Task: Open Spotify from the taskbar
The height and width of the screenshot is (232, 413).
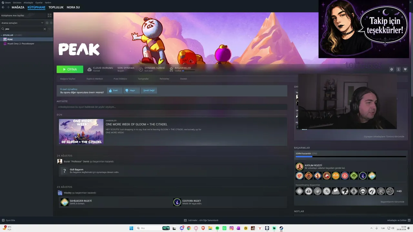Action: [x=217, y=228]
